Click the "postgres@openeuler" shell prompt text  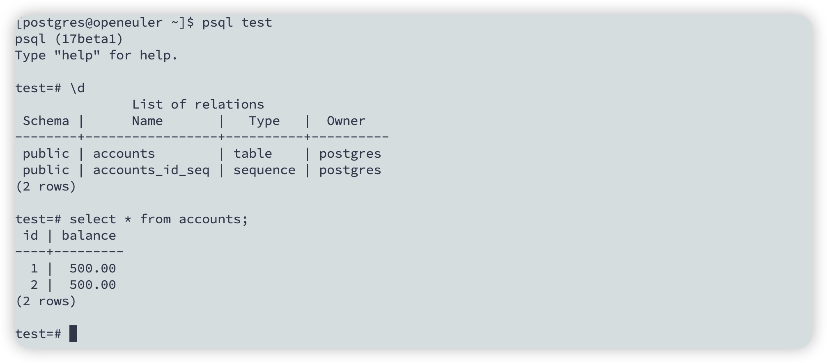pos(92,23)
